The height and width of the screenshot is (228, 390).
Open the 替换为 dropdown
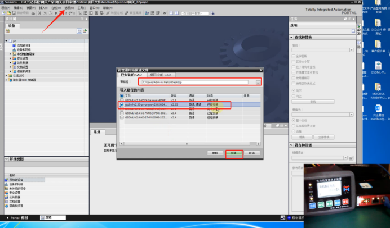tap(352, 115)
